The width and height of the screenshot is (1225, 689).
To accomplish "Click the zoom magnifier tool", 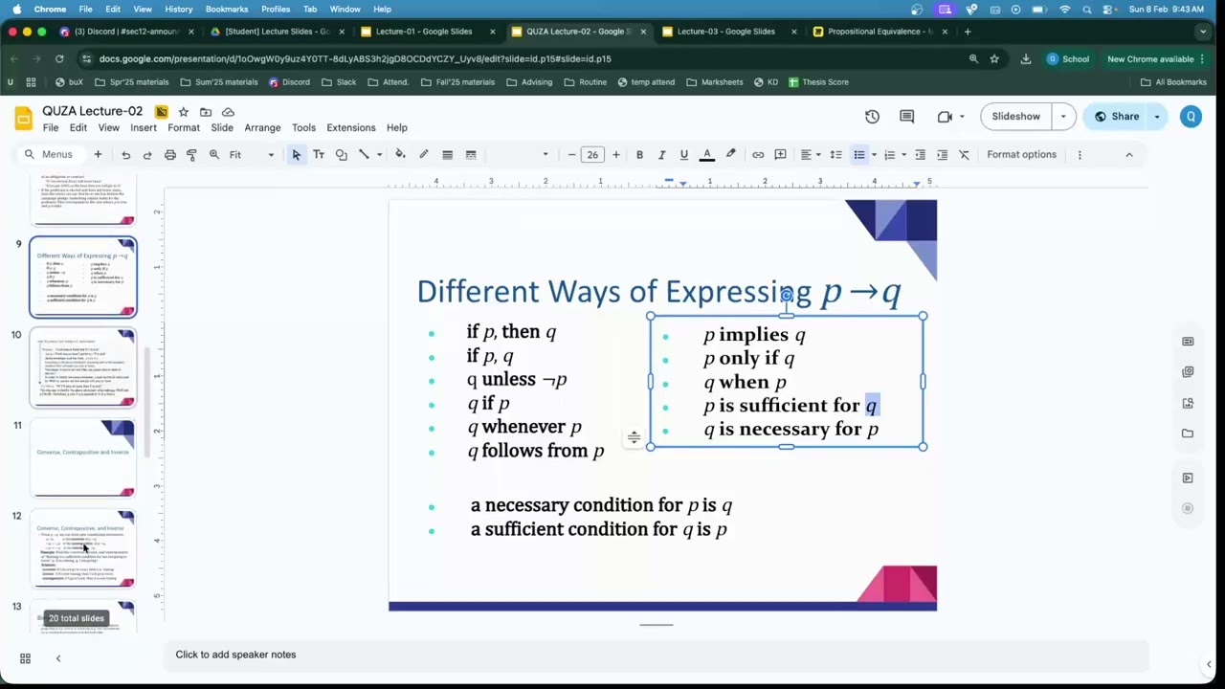I will (214, 154).
